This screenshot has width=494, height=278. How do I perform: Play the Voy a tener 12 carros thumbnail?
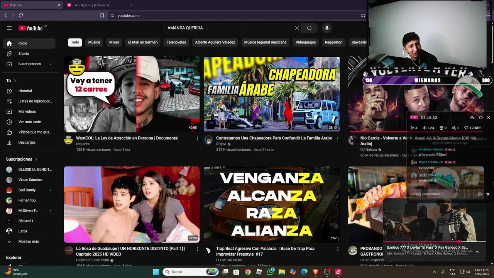[132, 94]
